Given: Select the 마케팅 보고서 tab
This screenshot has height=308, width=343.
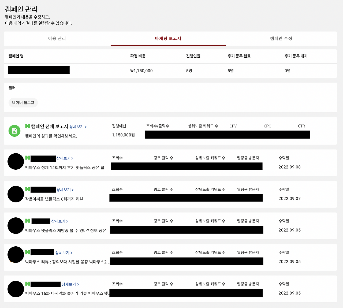Looking at the screenshot, I should click(x=168, y=38).
